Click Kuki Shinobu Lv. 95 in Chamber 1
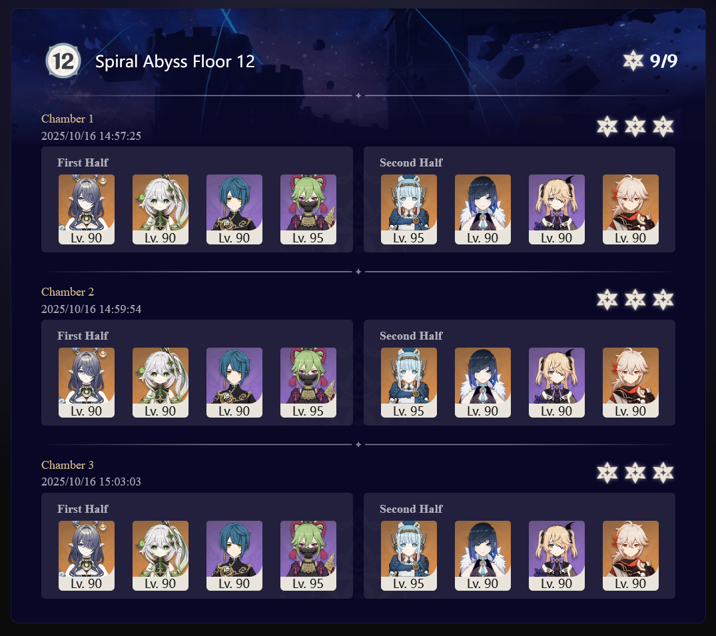This screenshot has height=636, width=716. click(x=308, y=209)
